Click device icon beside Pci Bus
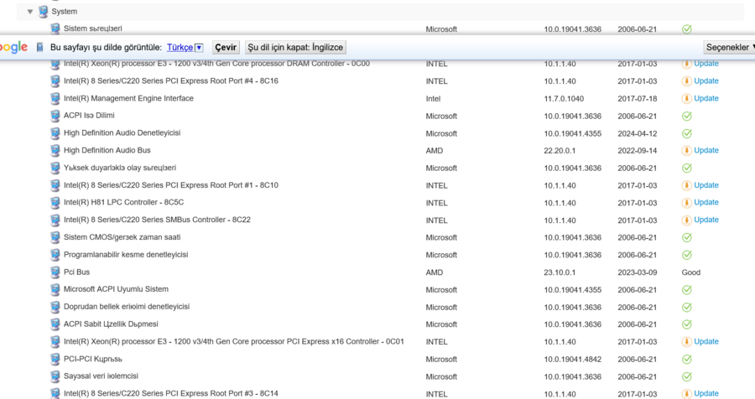Image resolution: width=755 pixels, height=399 pixels. (x=55, y=272)
